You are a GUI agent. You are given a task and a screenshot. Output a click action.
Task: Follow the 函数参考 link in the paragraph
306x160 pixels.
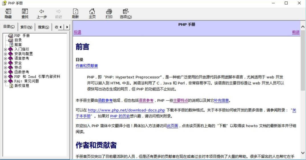105,100
